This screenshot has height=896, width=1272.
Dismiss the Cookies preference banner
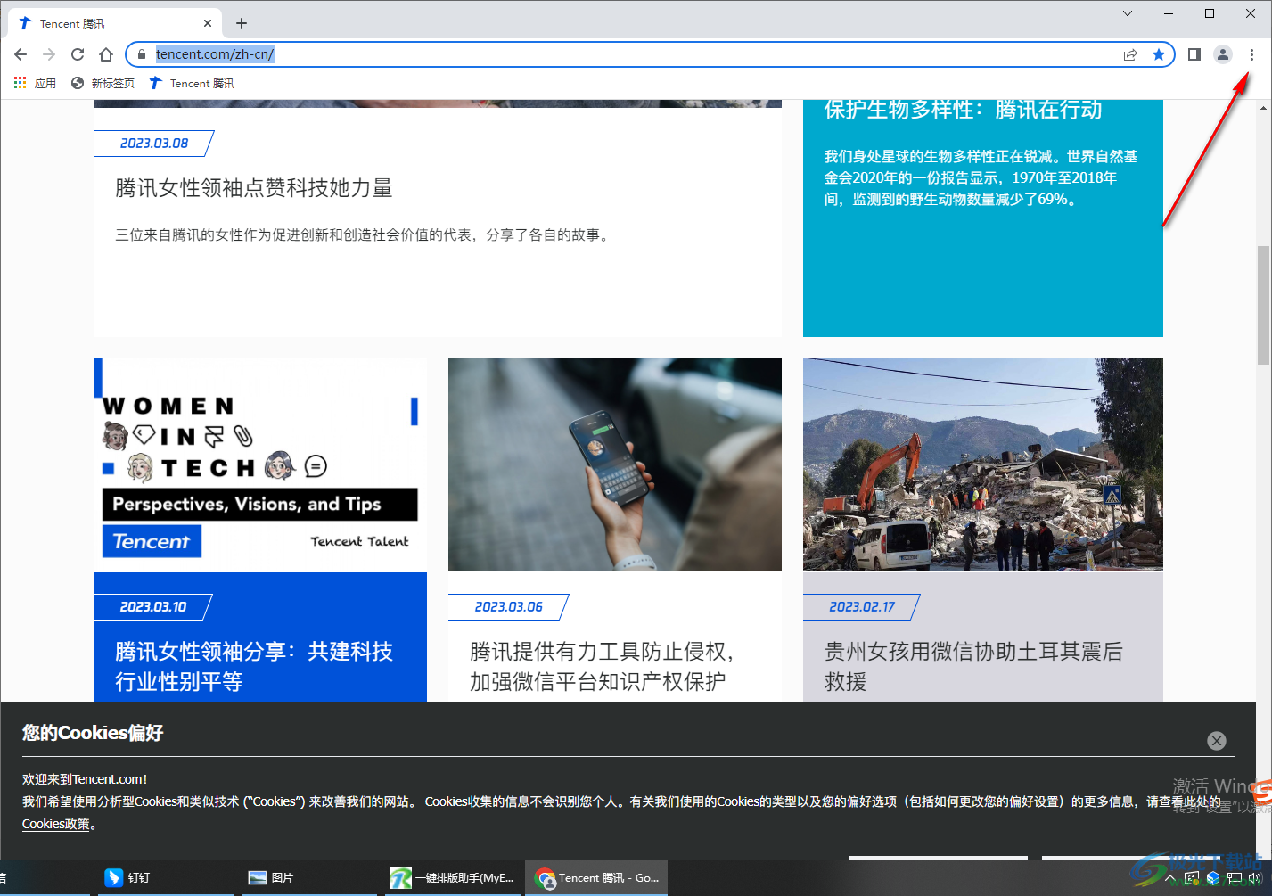(1217, 741)
